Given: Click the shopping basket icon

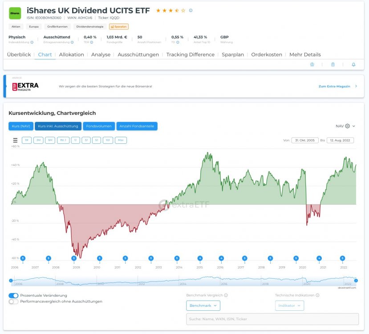Looking at the screenshot, I should coord(312,65).
